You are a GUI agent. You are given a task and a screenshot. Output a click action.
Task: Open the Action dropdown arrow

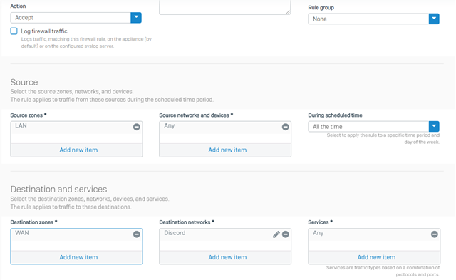pyautogui.click(x=136, y=17)
